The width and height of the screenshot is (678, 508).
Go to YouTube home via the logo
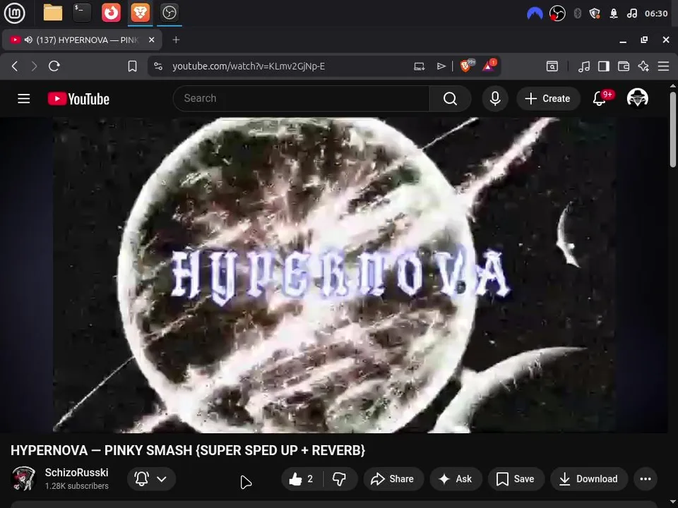[x=78, y=99]
